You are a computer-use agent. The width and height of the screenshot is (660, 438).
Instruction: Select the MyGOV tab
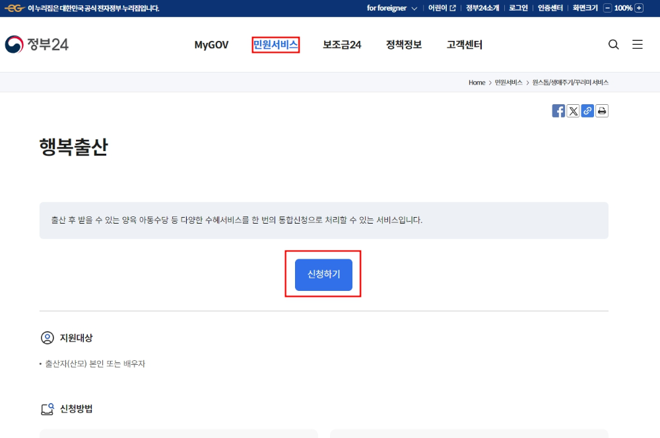pyautogui.click(x=211, y=44)
